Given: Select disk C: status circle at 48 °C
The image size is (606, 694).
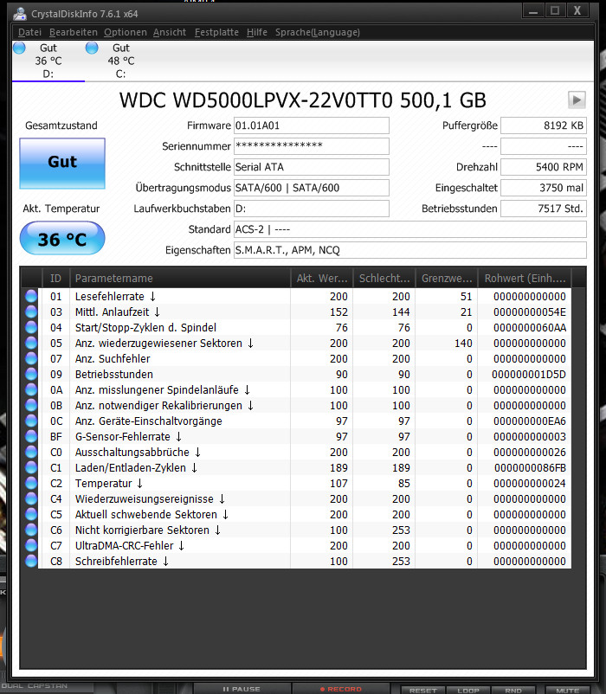Looking at the screenshot, I should pos(92,48).
